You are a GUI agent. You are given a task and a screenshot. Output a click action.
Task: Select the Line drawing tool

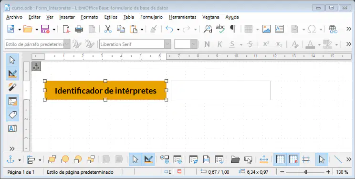pyautogui.click(x=338, y=160)
